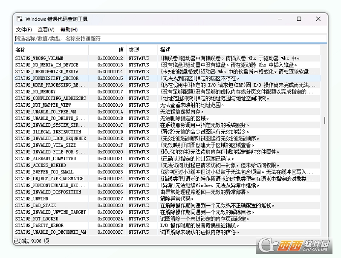Close the error code tool window
Image resolution: width=341 pixels, height=258 pixels.
[318, 19]
